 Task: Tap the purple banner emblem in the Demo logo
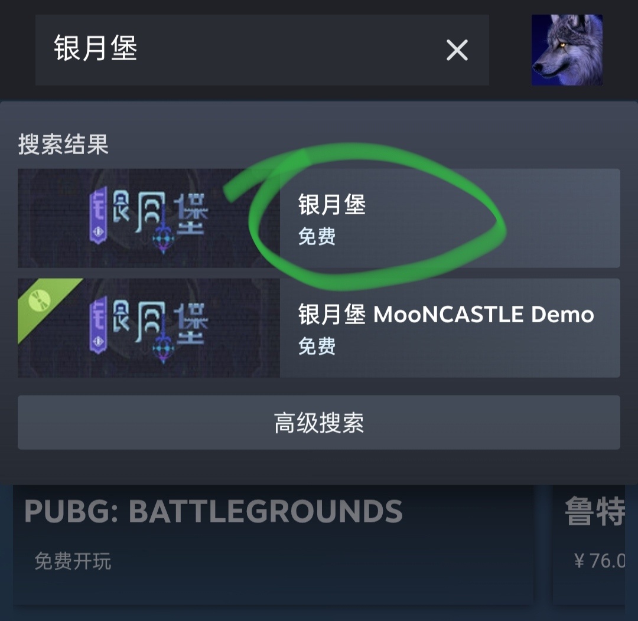(99, 325)
